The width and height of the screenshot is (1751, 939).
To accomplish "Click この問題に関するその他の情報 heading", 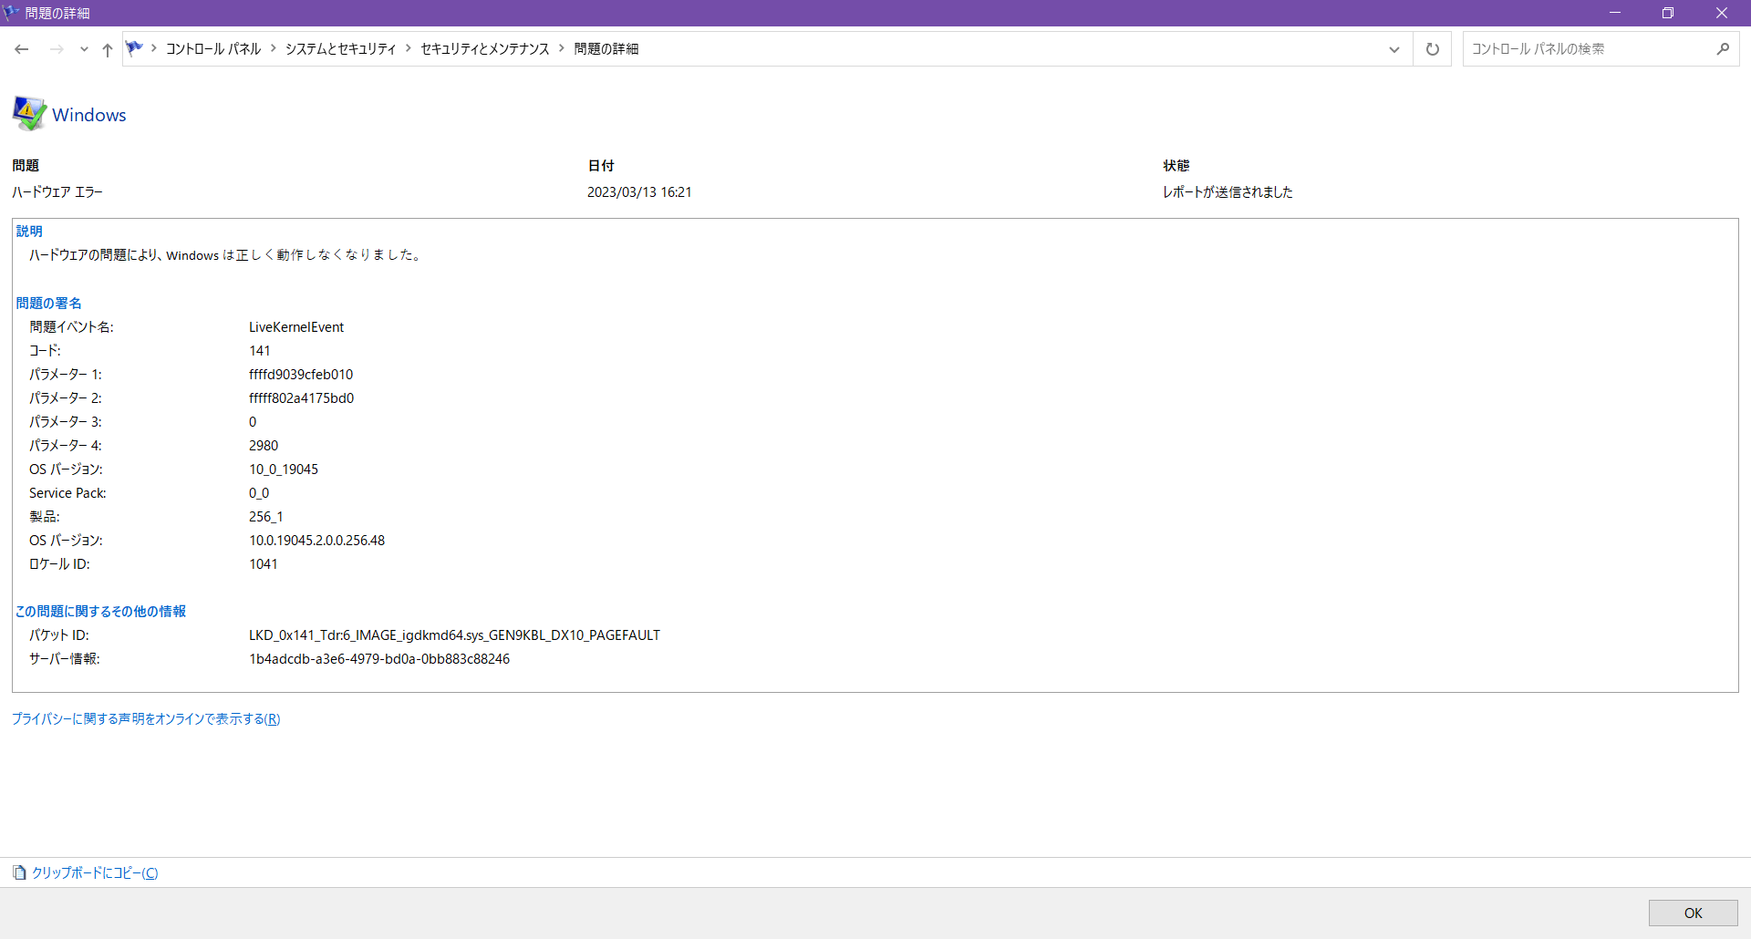I will pyautogui.click(x=100, y=612).
